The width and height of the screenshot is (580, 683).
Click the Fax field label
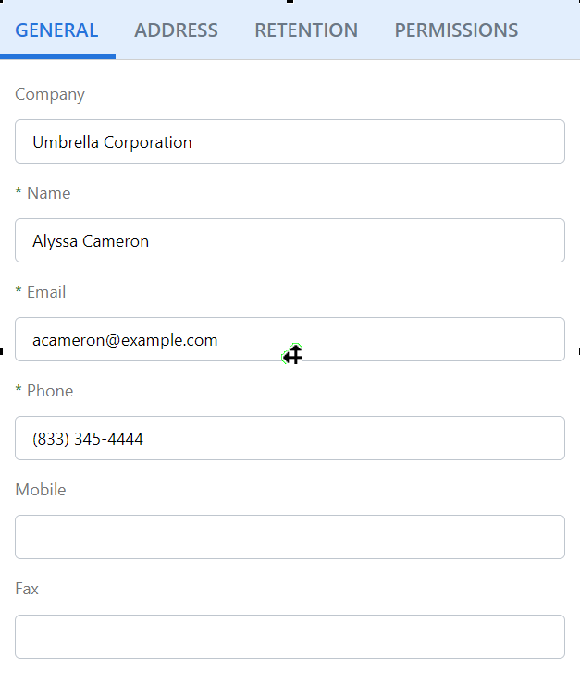pyautogui.click(x=27, y=589)
